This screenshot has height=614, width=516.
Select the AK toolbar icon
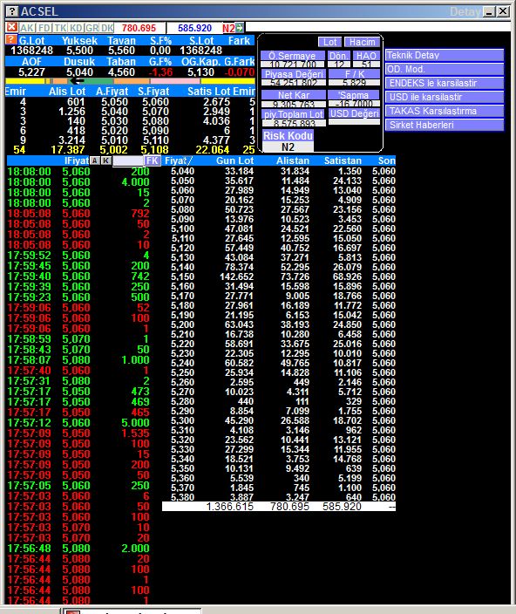coord(27,28)
